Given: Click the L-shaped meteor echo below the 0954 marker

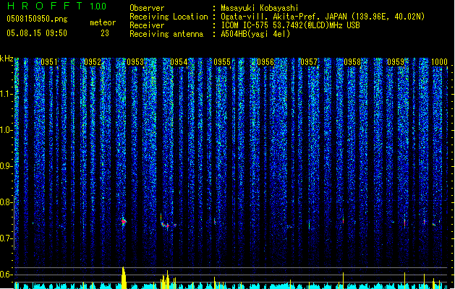Looking at the screenshot, I should click(168, 223).
